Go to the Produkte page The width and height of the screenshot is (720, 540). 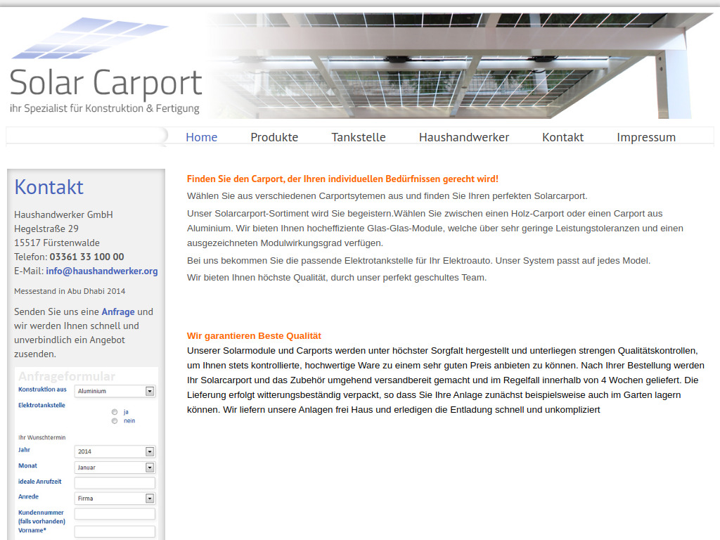pyautogui.click(x=274, y=137)
